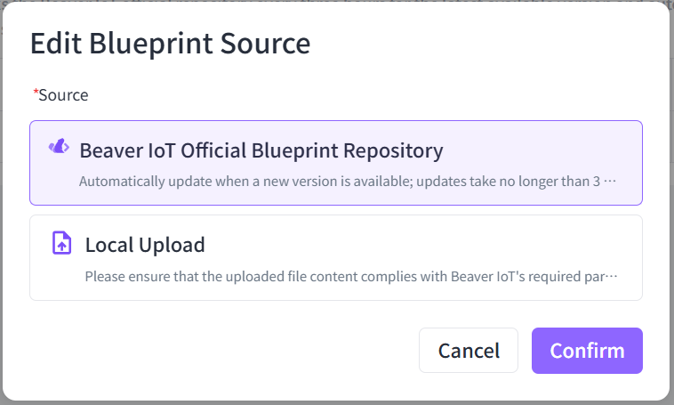The width and height of the screenshot is (674, 405).
Task: Select the Local Upload source option
Action: (336, 257)
